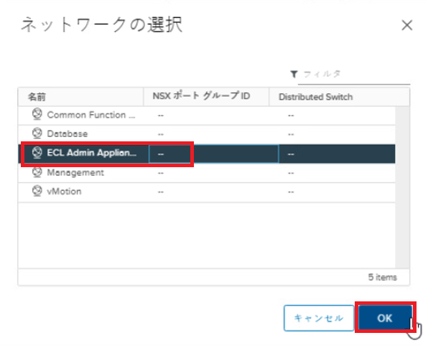Sort by the Distributed Switch column header
The image size is (428, 348).
click(x=339, y=97)
